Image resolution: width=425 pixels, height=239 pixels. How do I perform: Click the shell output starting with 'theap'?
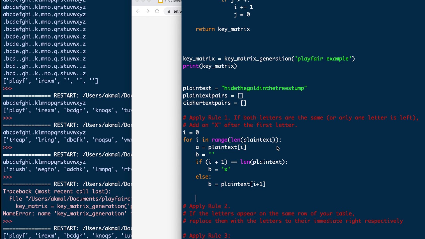(67, 140)
